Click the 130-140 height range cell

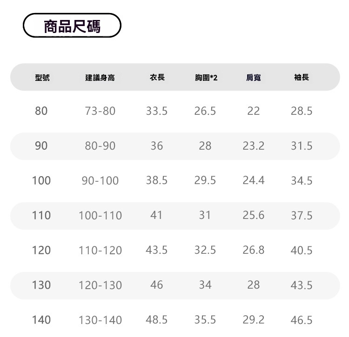tap(100, 320)
